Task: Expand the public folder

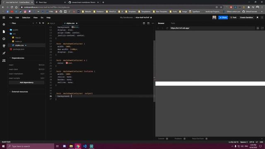Action: 16,30
